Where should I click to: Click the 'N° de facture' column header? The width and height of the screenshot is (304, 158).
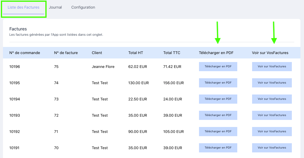pos(66,53)
